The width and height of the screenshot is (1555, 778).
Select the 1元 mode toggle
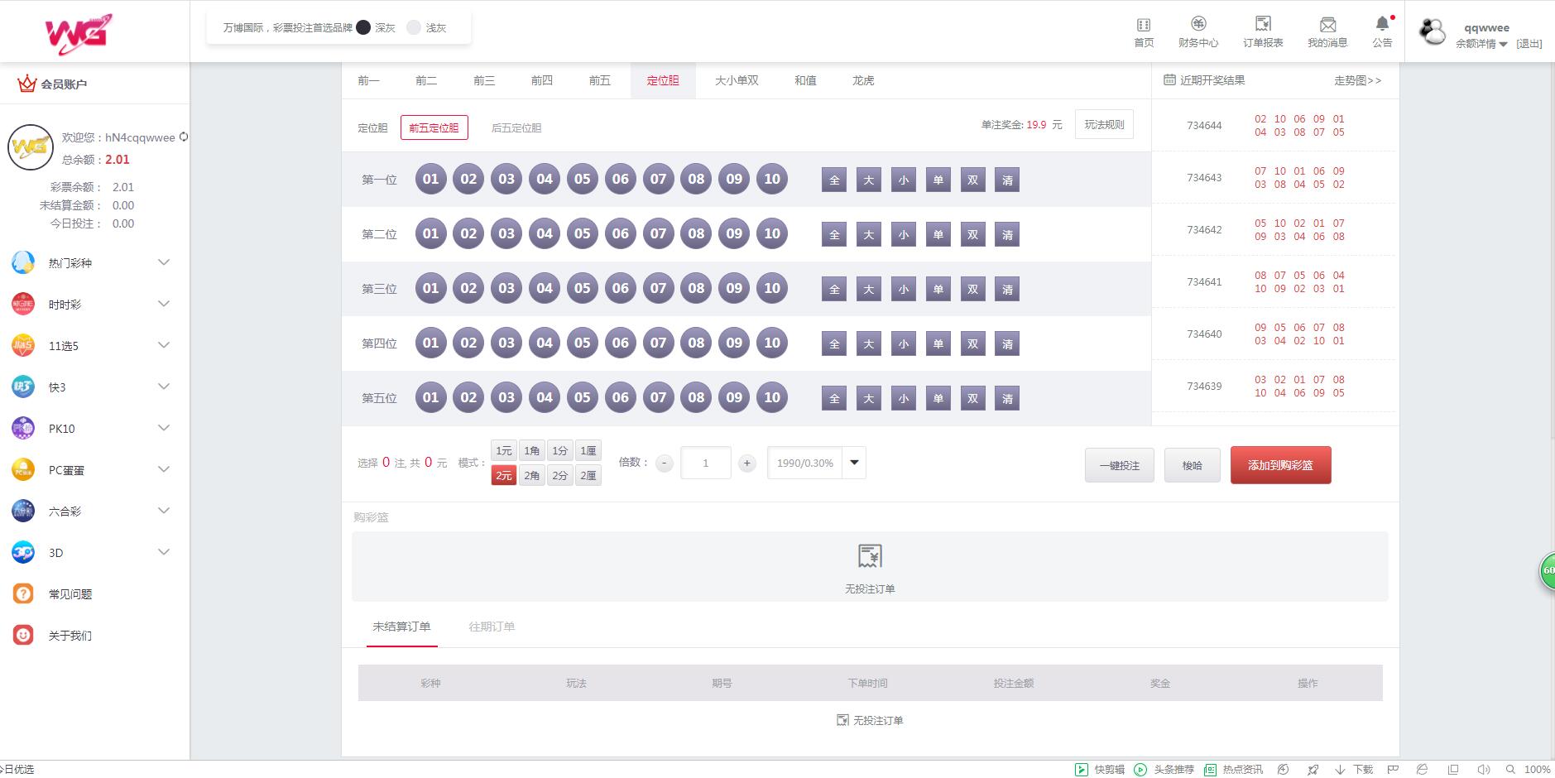tap(504, 450)
